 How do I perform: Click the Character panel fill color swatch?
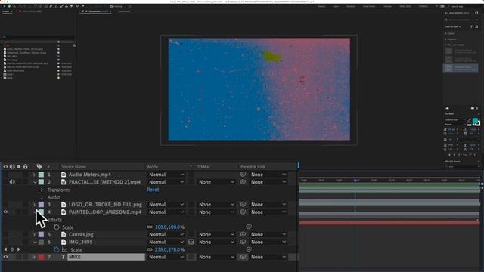click(x=475, y=121)
